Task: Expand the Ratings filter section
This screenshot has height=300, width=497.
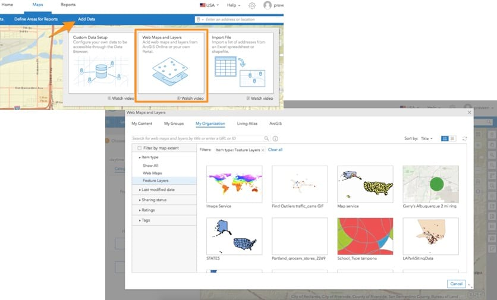Action: [x=147, y=210]
